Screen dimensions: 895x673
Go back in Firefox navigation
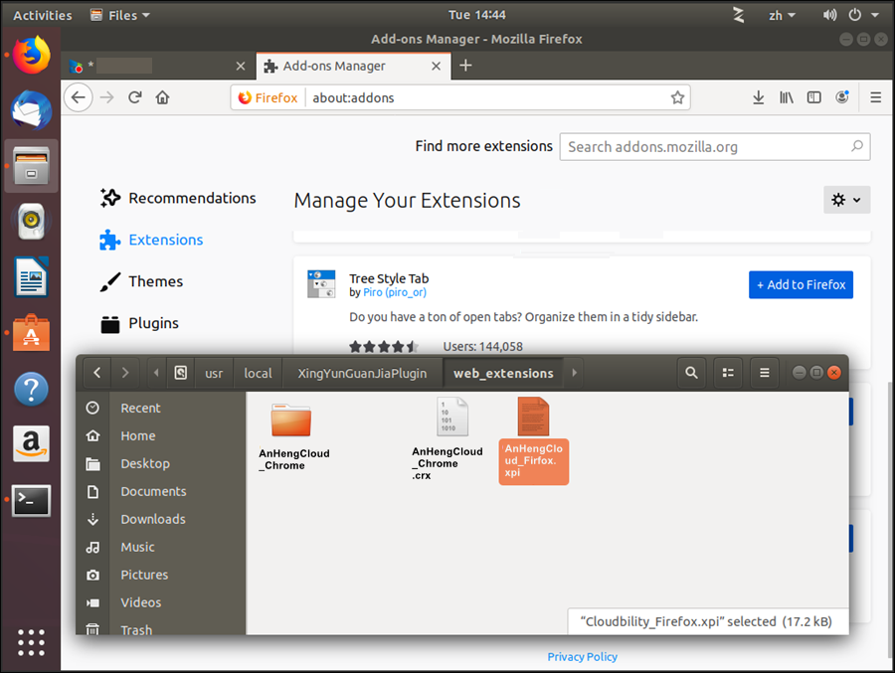tap(79, 97)
